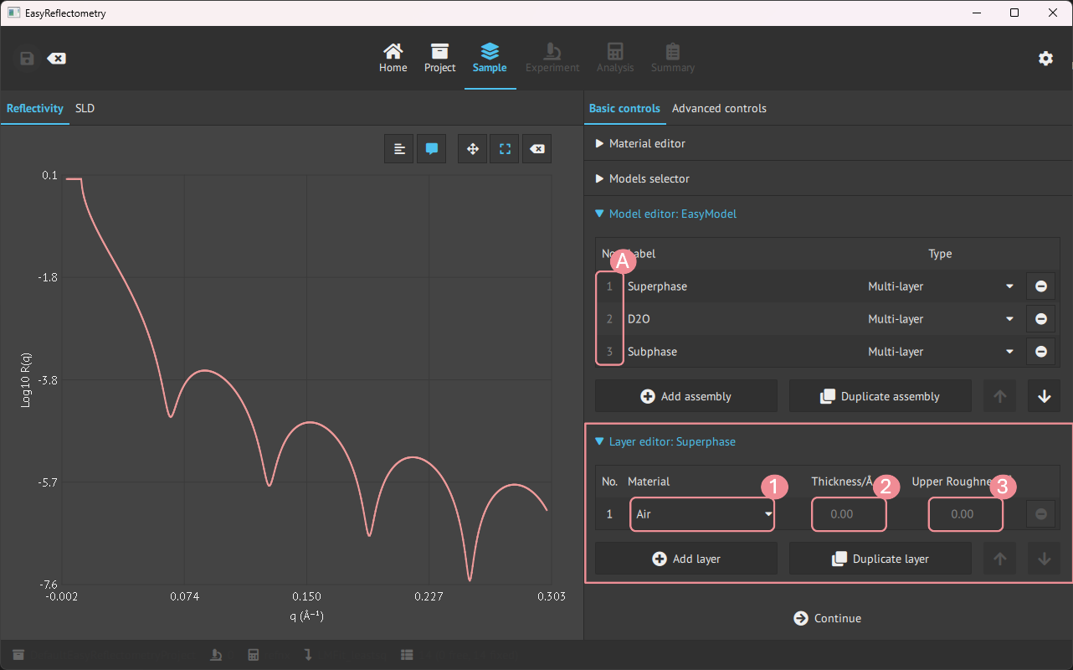Enable the tooltip hover mode on the chart
Image resolution: width=1073 pixels, height=670 pixels.
click(x=431, y=148)
